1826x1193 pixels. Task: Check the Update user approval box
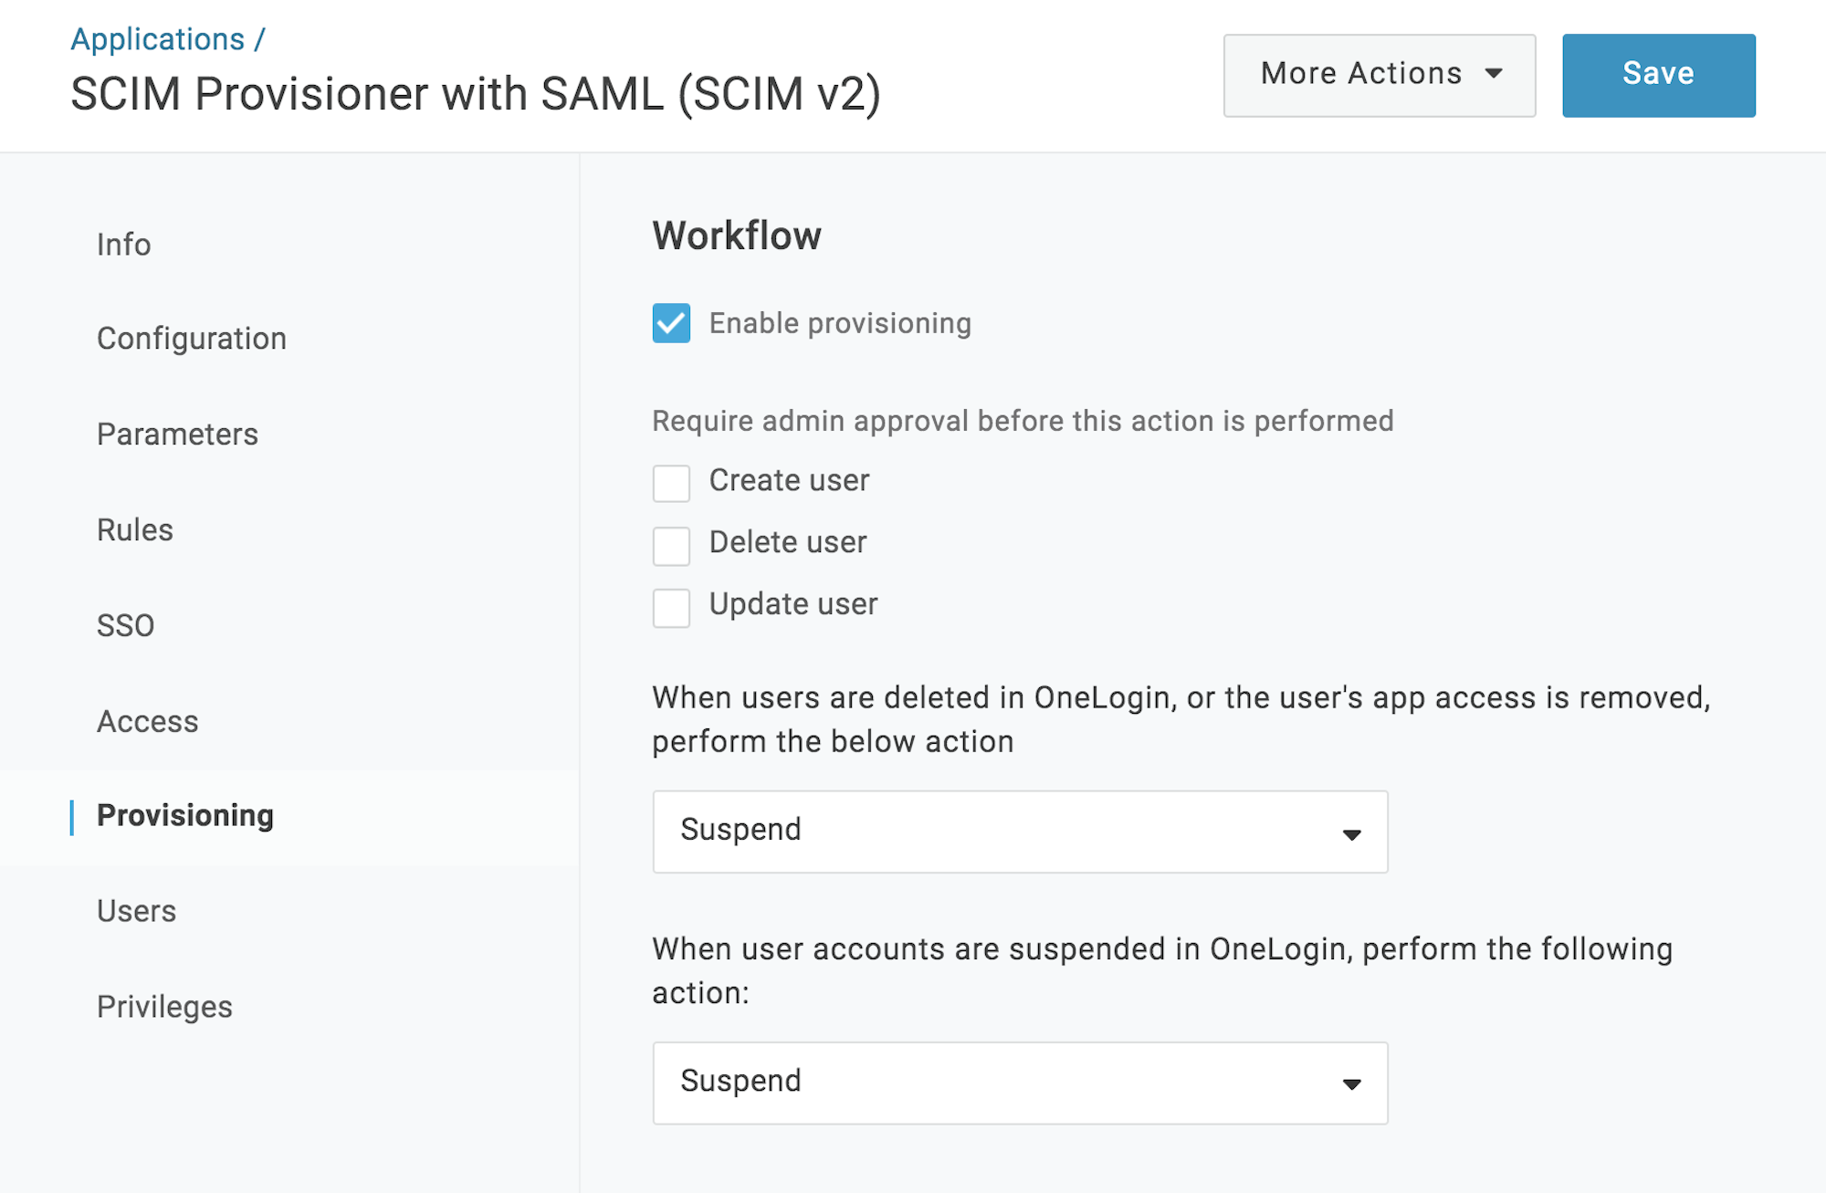671,608
